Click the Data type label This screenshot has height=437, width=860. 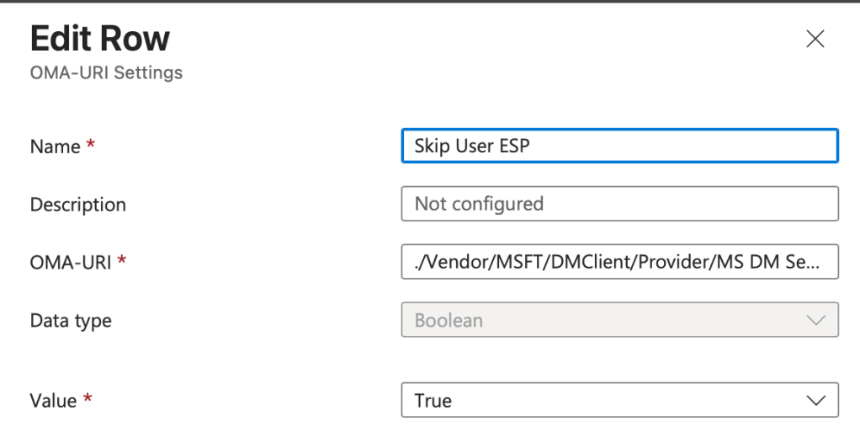(71, 321)
